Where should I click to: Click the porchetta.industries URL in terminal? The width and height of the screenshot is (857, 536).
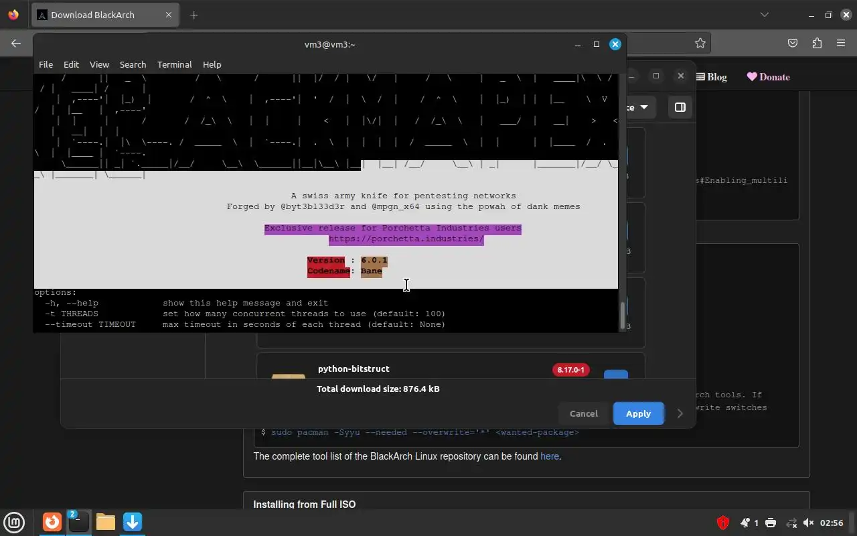[x=406, y=239]
